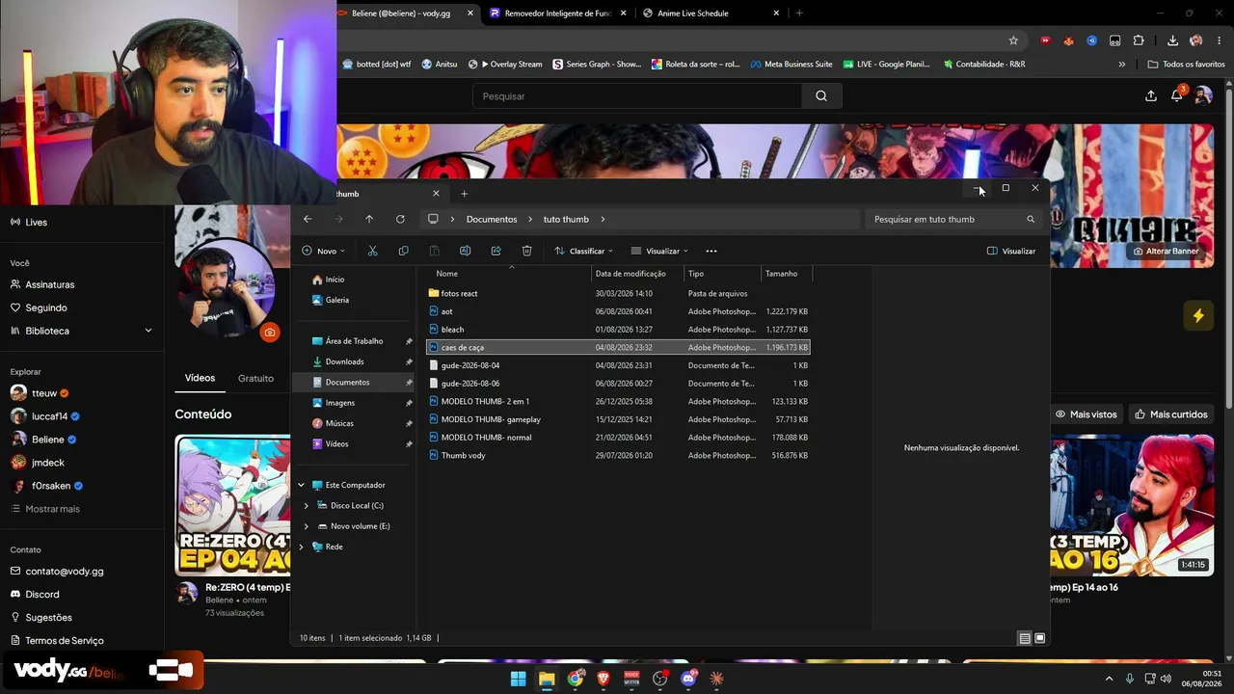
Task: Copy the selected file in File Explorer
Action: coord(403,251)
